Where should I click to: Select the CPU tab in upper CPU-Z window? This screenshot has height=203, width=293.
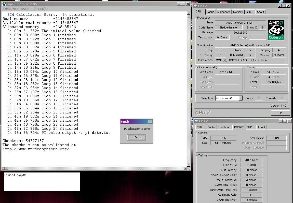point(198,11)
